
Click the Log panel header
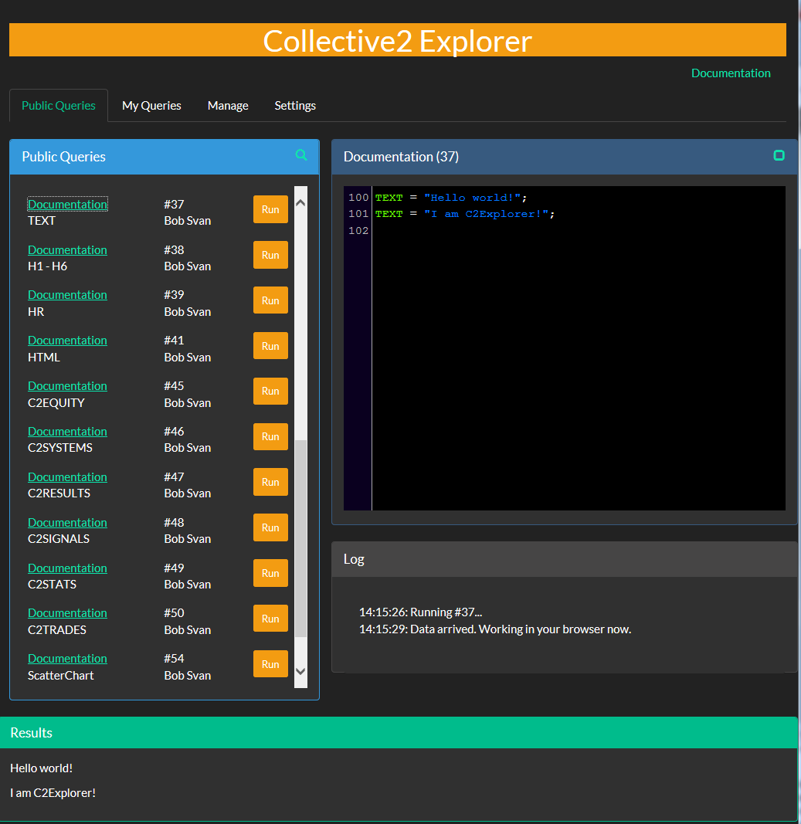click(x=565, y=559)
